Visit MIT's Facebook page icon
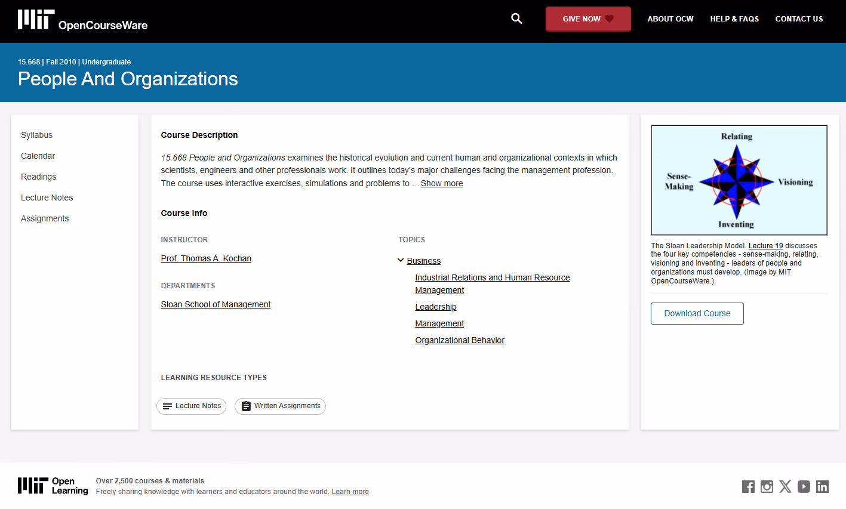Screen dimensions: 846x509 pyautogui.click(x=748, y=486)
